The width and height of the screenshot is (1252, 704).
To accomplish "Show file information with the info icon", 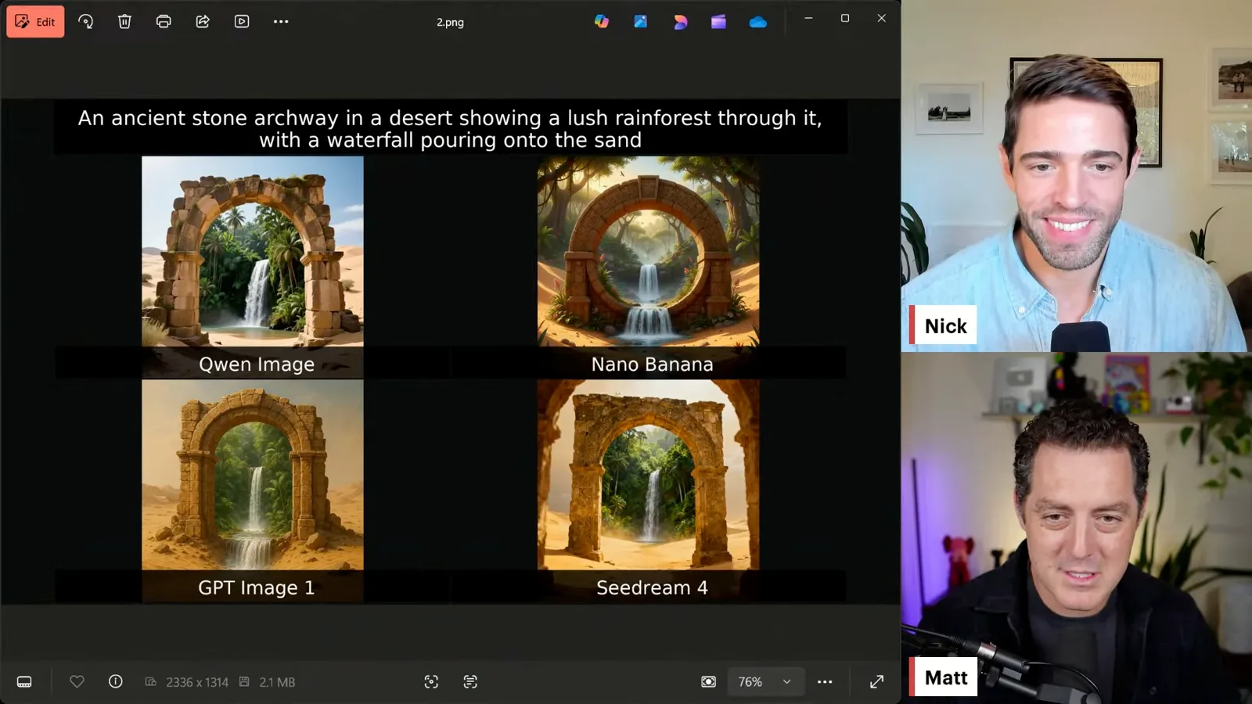I will coord(116,682).
